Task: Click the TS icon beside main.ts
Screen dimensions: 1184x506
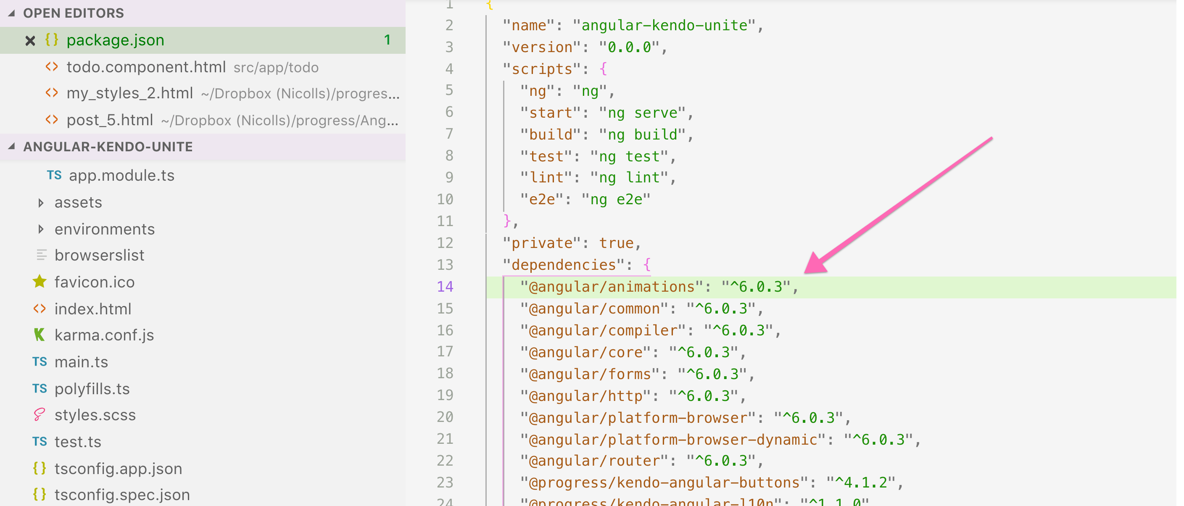Action: click(x=40, y=362)
